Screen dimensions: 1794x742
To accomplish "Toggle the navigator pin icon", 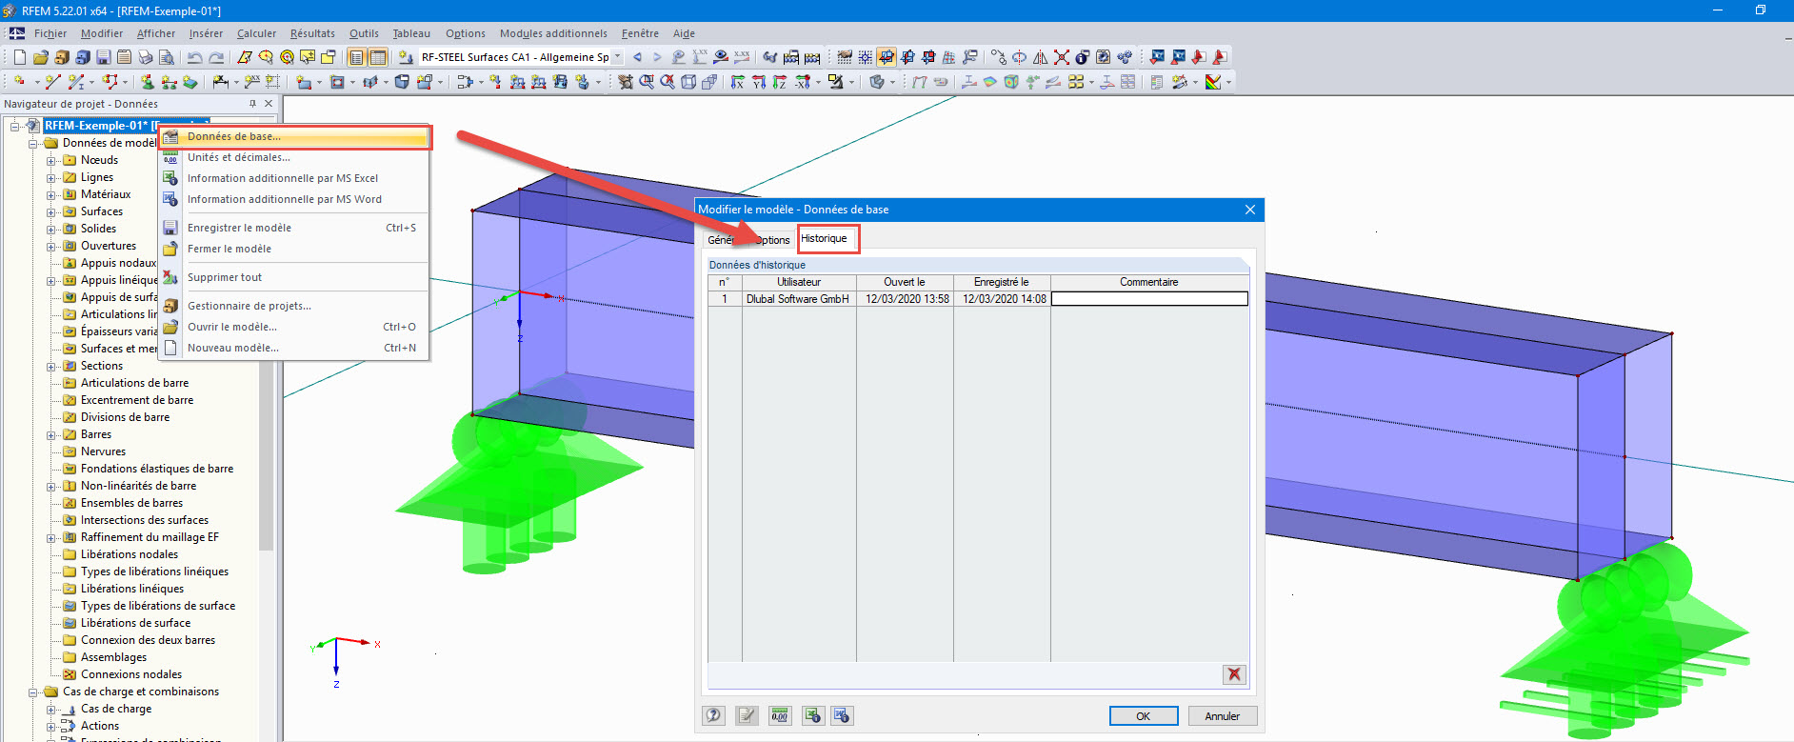I will click(252, 104).
